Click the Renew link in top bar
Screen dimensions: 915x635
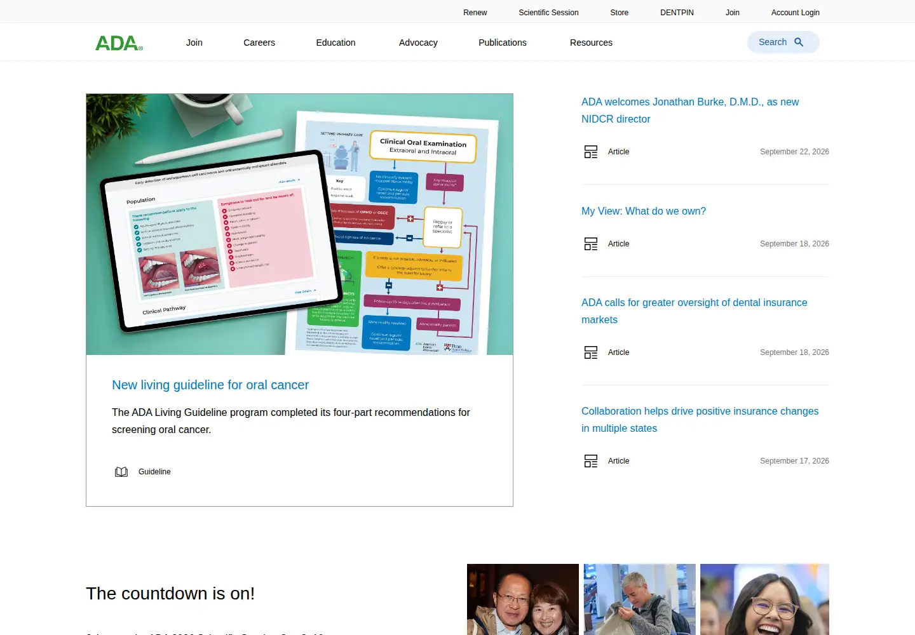(475, 13)
